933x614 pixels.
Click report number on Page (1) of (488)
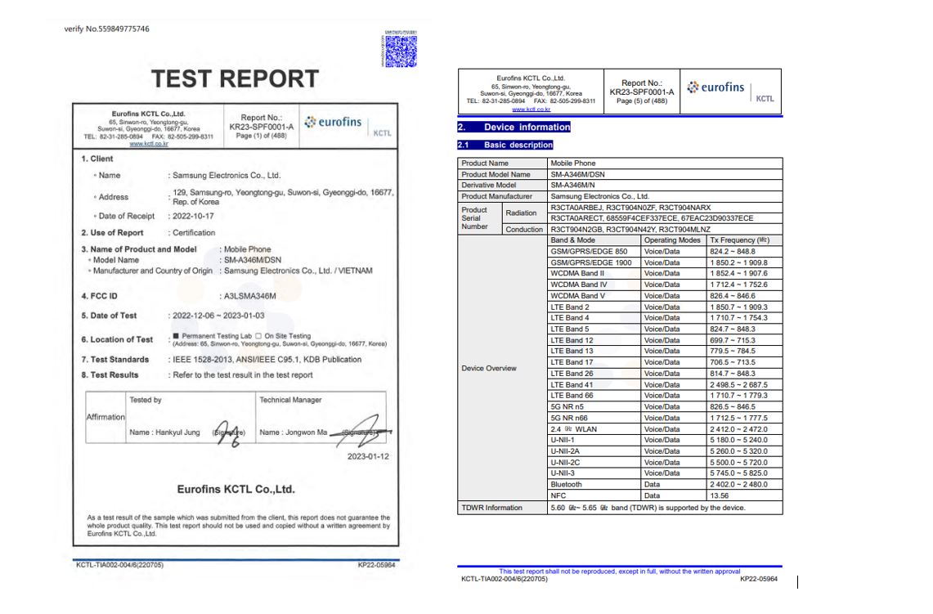pos(261,127)
